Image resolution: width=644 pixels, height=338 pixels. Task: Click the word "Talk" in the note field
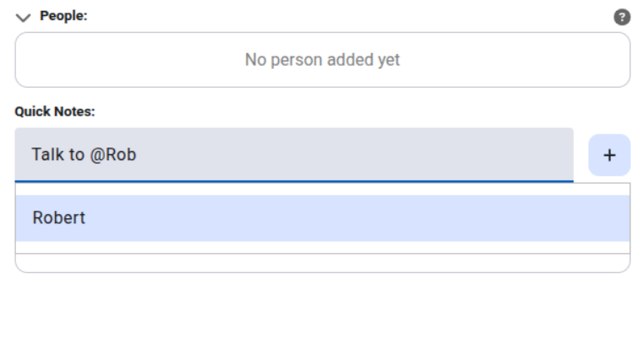pyautogui.click(x=47, y=155)
